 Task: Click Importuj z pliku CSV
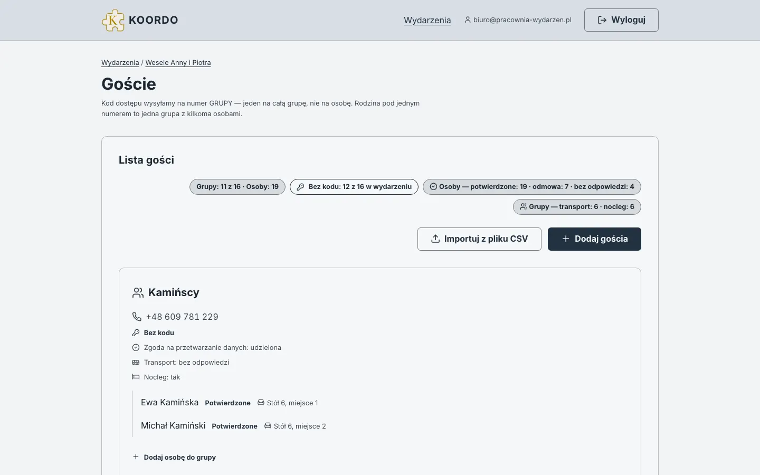pyautogui.click(x=479, y=239)
